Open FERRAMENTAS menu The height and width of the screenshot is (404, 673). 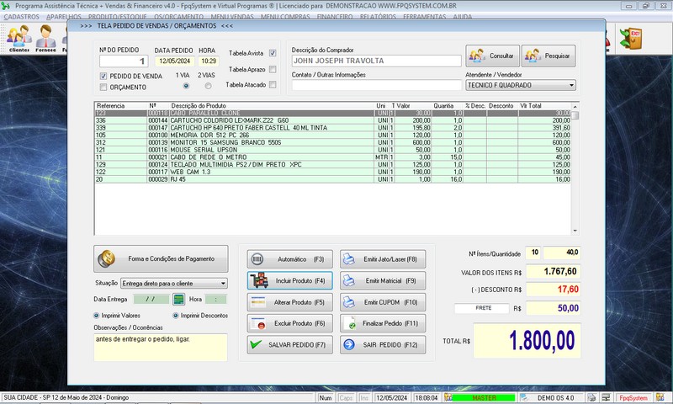tap(425, 17)
